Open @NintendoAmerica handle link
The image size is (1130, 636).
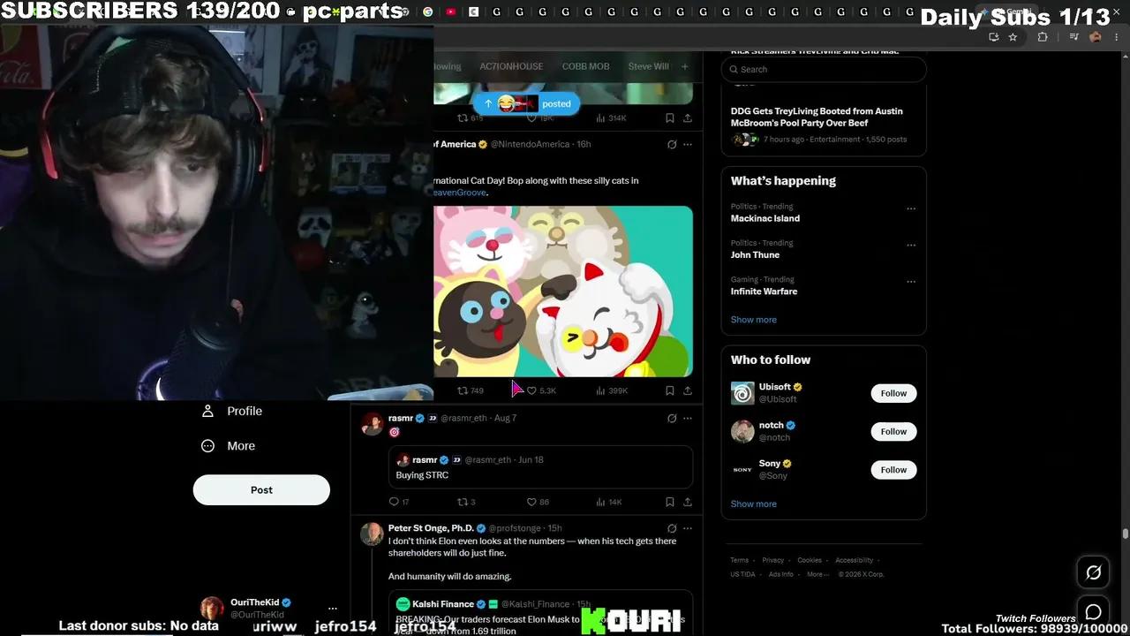pos(530,144)
